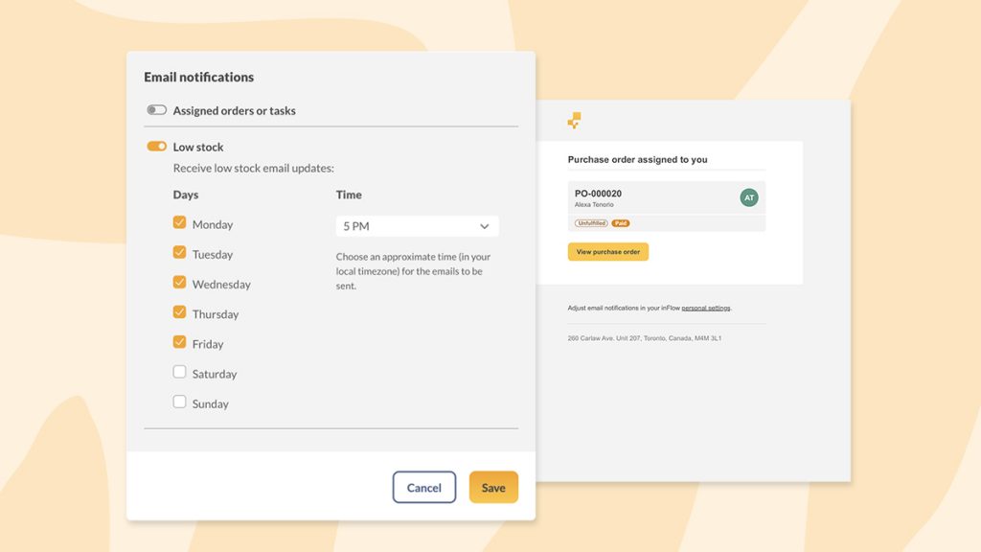This screenshot has height=552, width=981.
Task: Check the Sunday checkbox
Action: [179, 402]
